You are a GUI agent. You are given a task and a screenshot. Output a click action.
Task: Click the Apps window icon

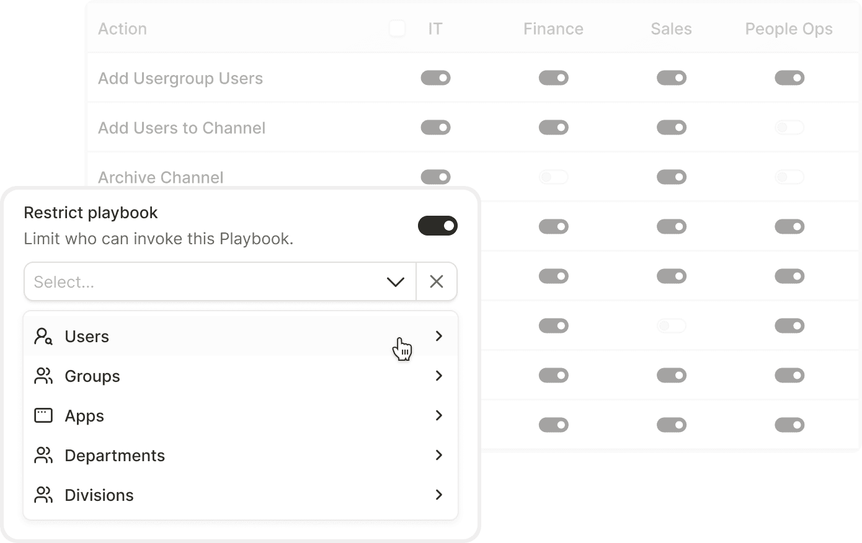pos(43,415)
